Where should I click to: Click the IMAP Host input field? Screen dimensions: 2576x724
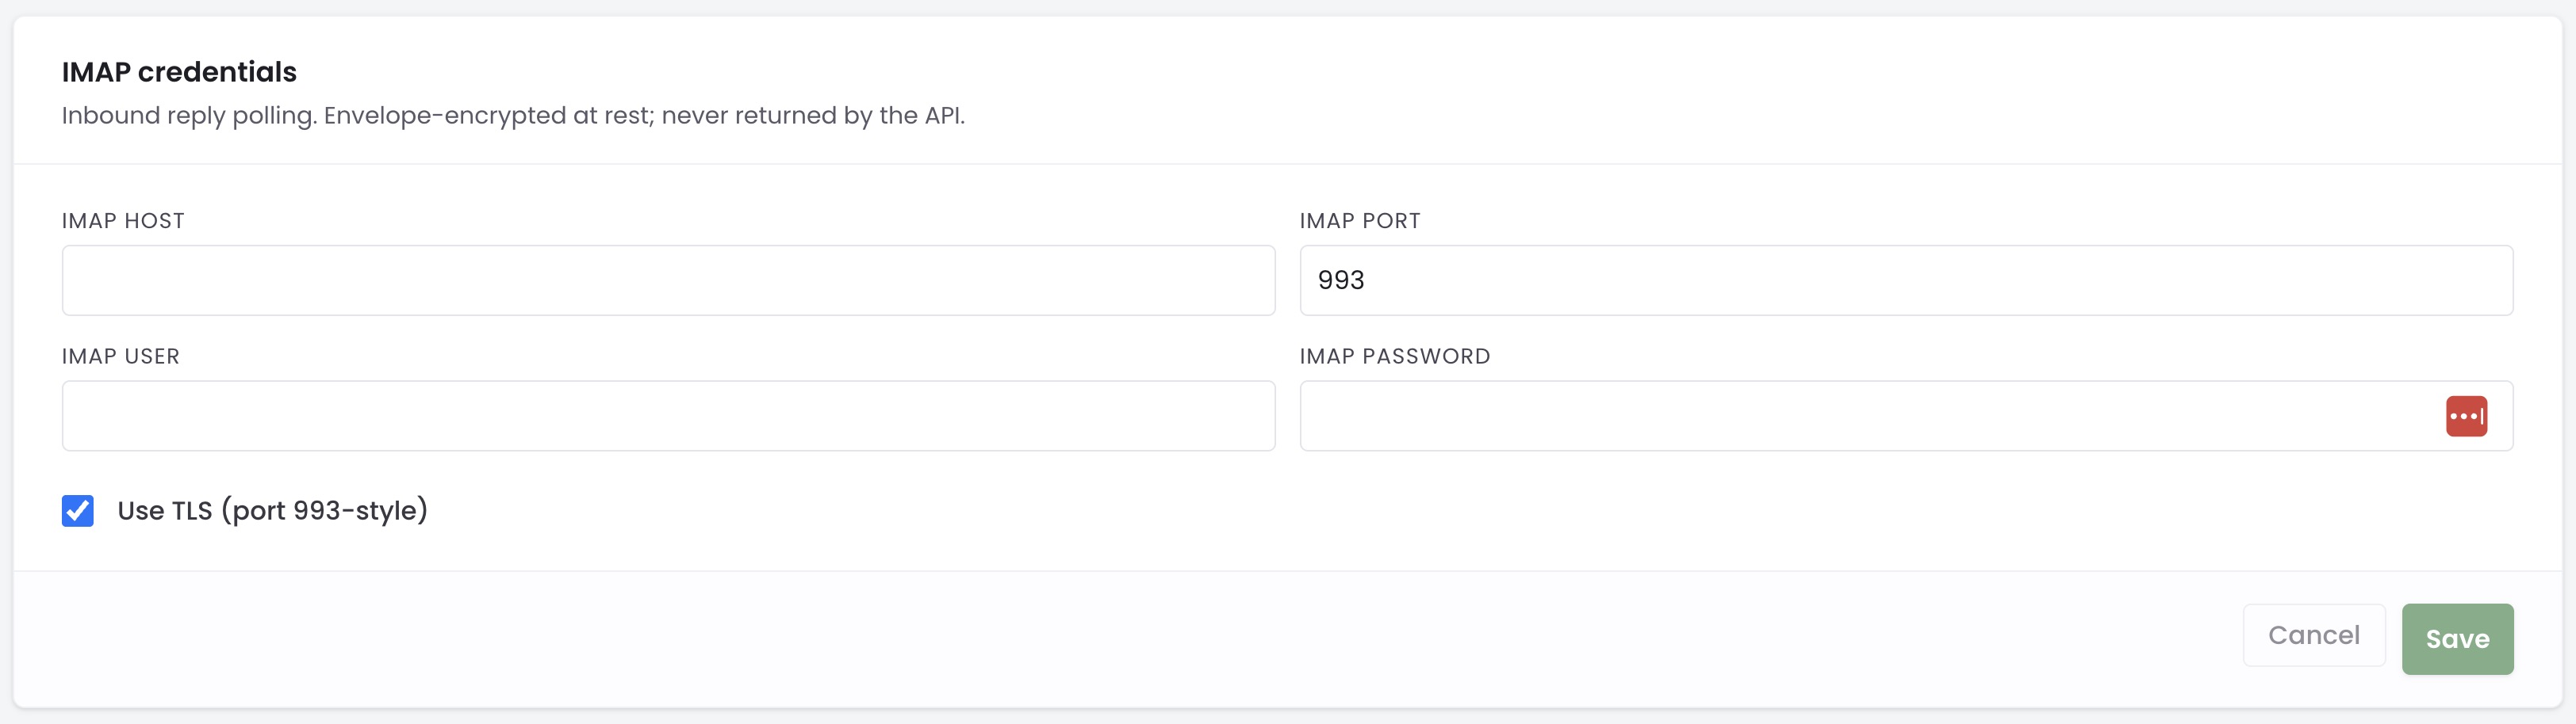pos(668,280)
